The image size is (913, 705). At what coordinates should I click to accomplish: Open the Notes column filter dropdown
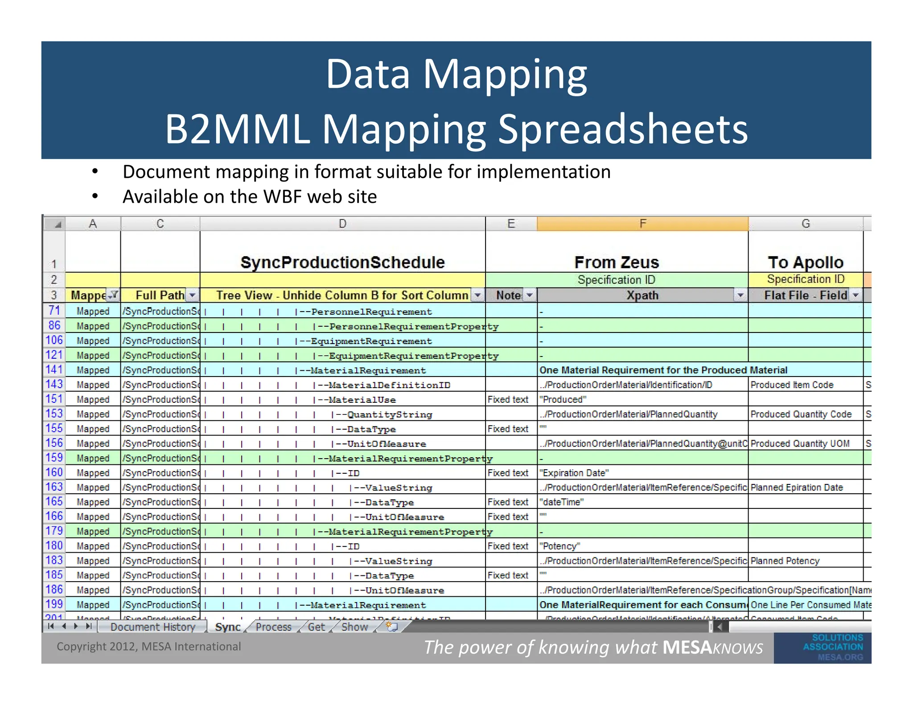tap(530, 295)
